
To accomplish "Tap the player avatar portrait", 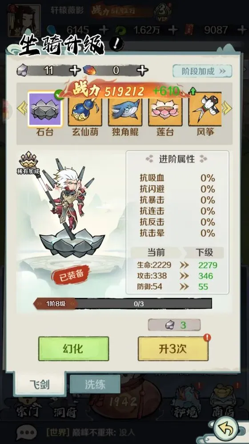I will pos(24,20).
